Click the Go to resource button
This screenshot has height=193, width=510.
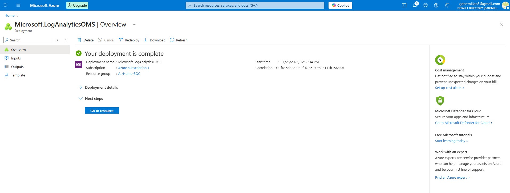tap(102, 111)
